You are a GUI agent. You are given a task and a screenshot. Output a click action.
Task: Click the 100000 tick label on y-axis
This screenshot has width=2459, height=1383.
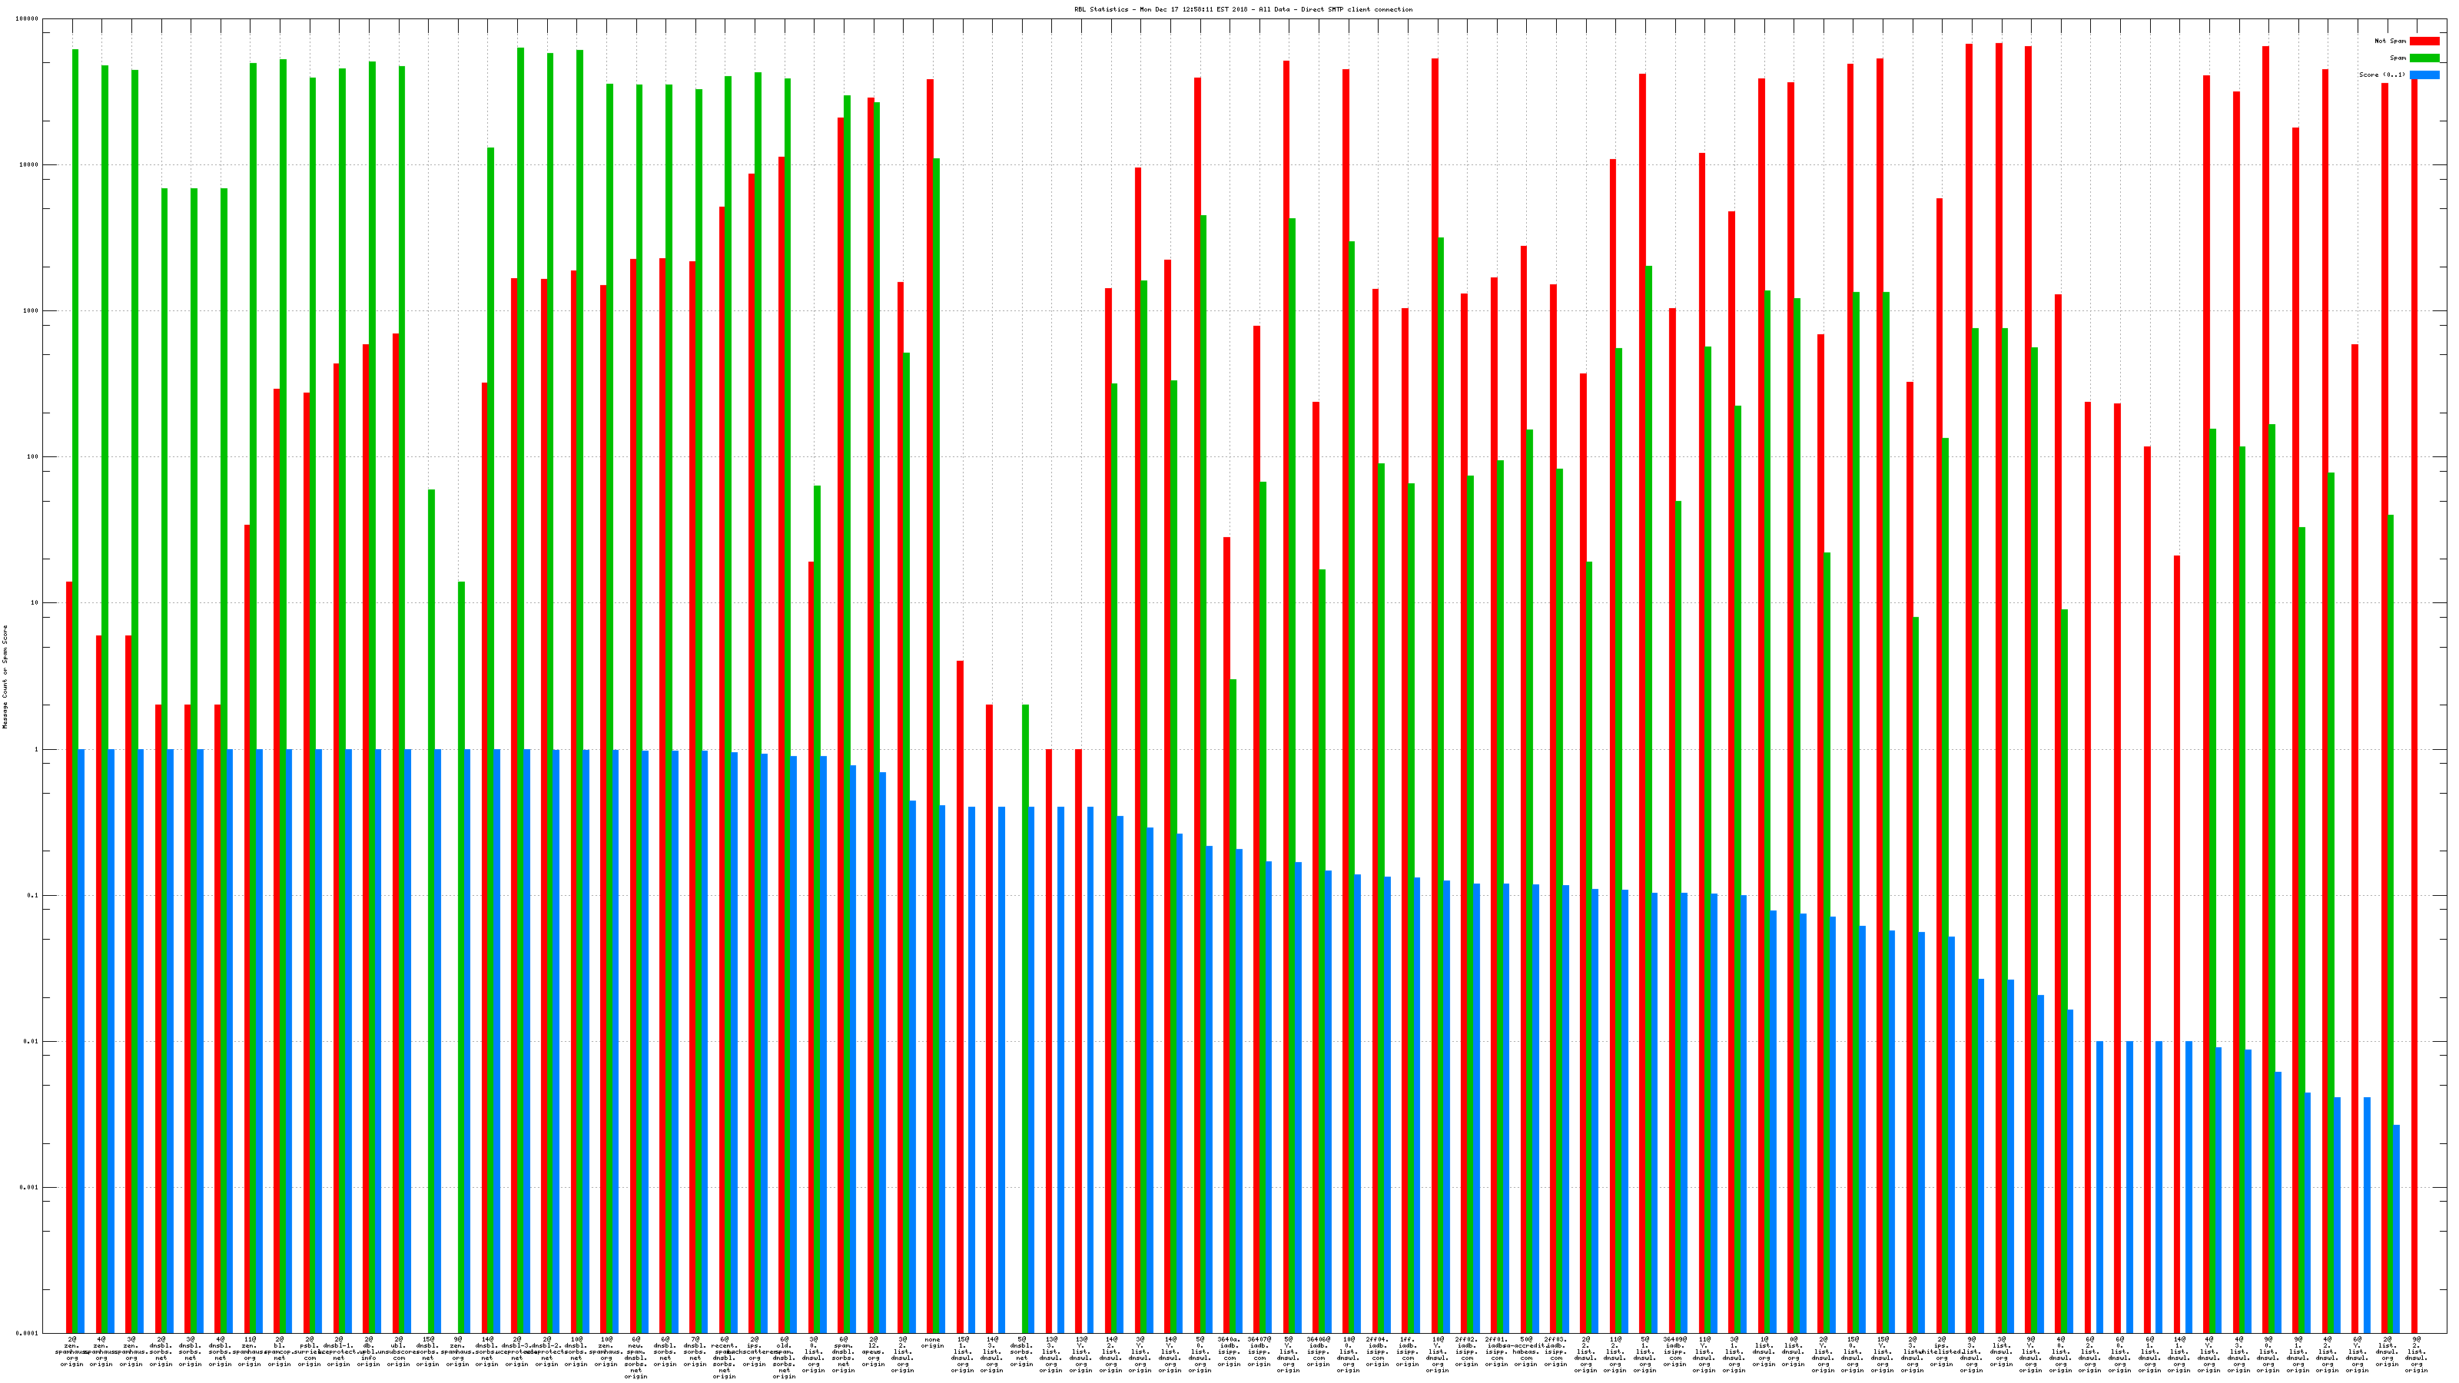pyautogui.click(x=28, y=19)
